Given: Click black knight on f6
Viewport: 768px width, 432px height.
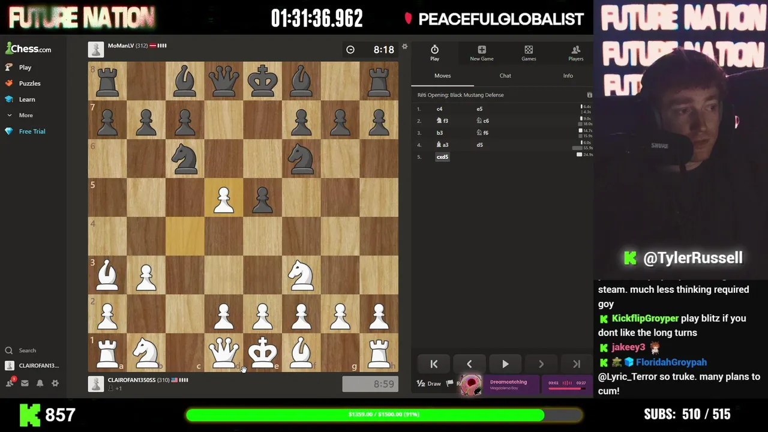Looking at the screenshot, I should 301,158.
